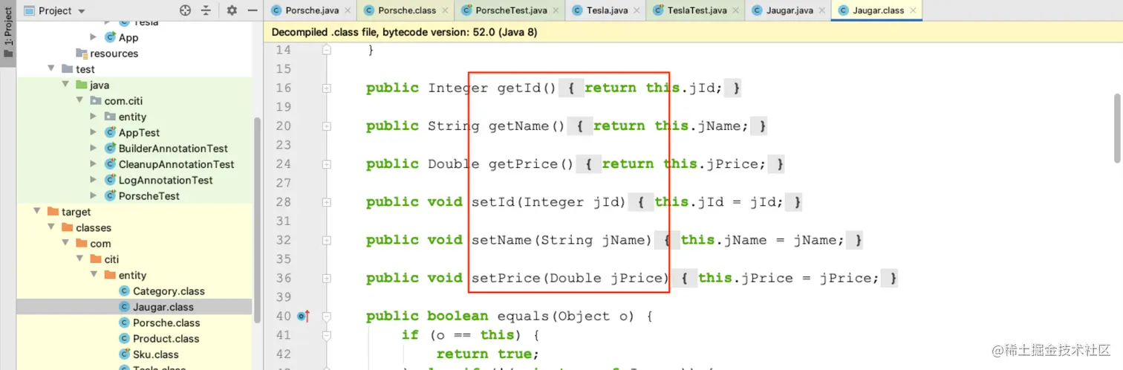This screenshot has height=370, width=1123.
Task: Click the Category.class file icon
Action: [125, 291]
